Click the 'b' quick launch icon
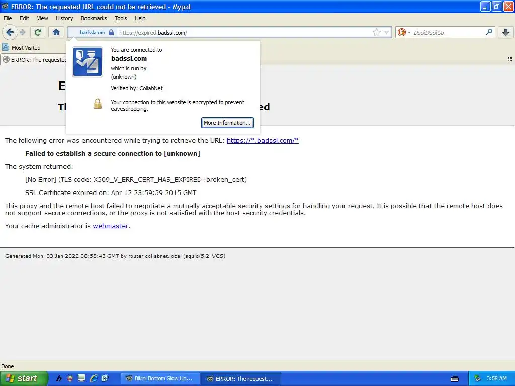The width and height of the screenshot is (515, 386). pyautogui.click(x=59, y=378)
